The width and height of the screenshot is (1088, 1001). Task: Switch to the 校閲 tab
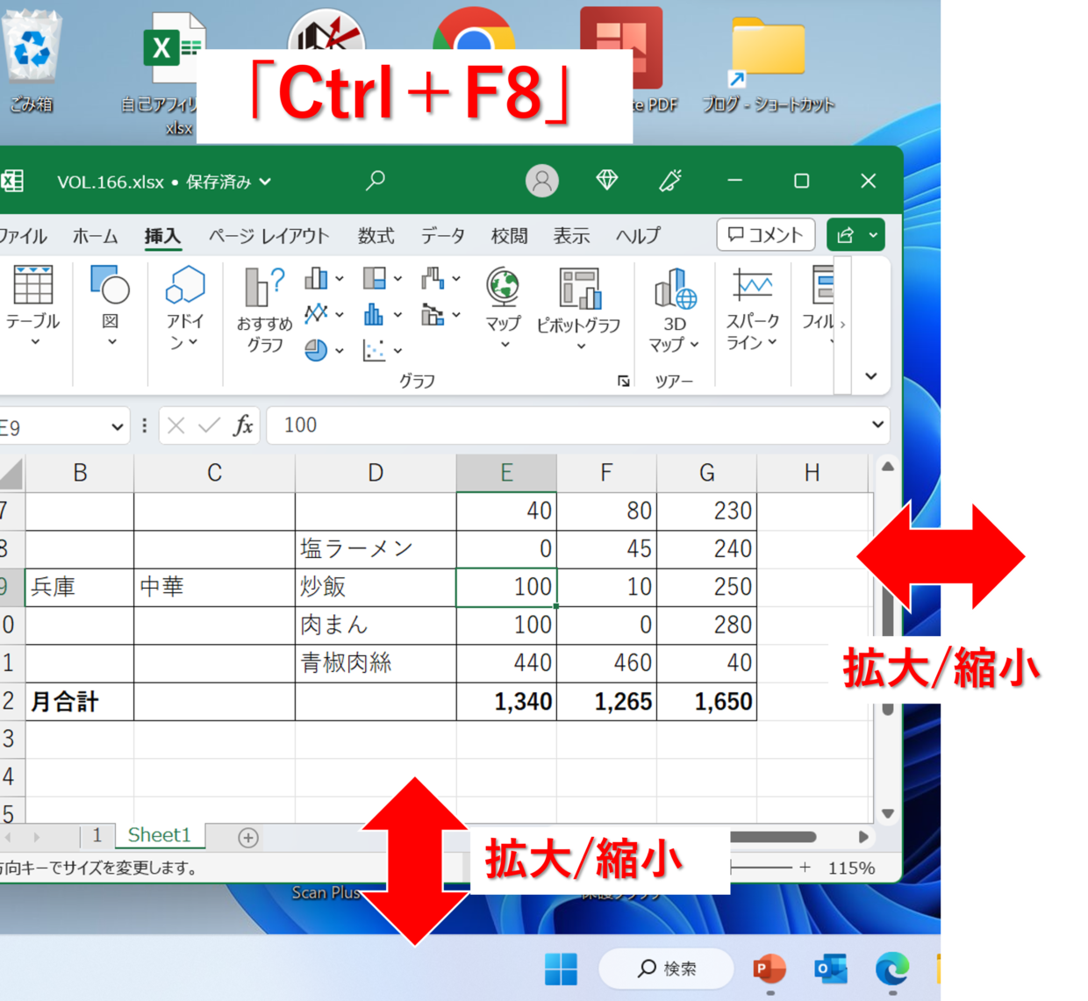510,236
